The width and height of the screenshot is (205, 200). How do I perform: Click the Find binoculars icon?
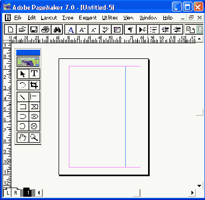(57, 30)
